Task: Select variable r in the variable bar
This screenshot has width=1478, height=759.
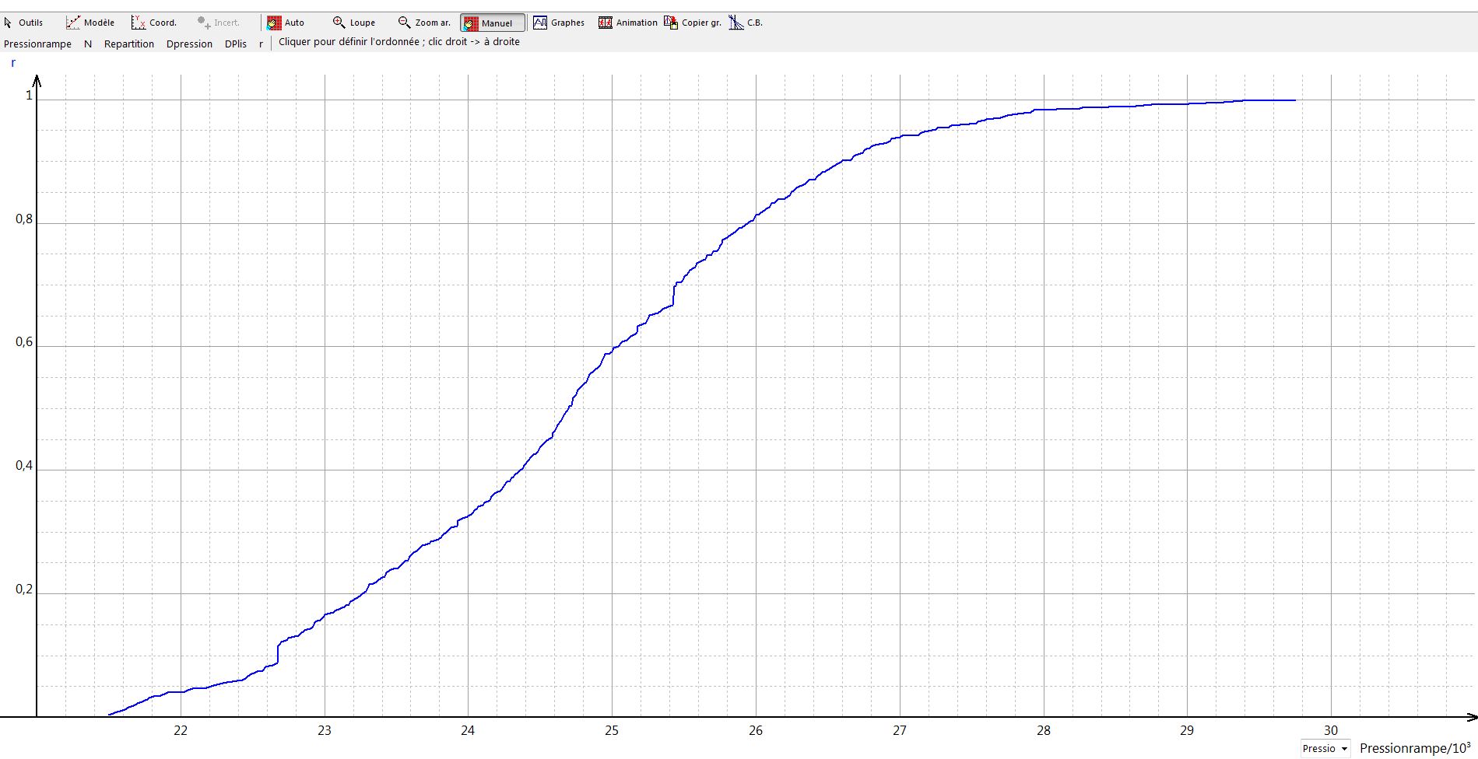Action: coord(261,44)
